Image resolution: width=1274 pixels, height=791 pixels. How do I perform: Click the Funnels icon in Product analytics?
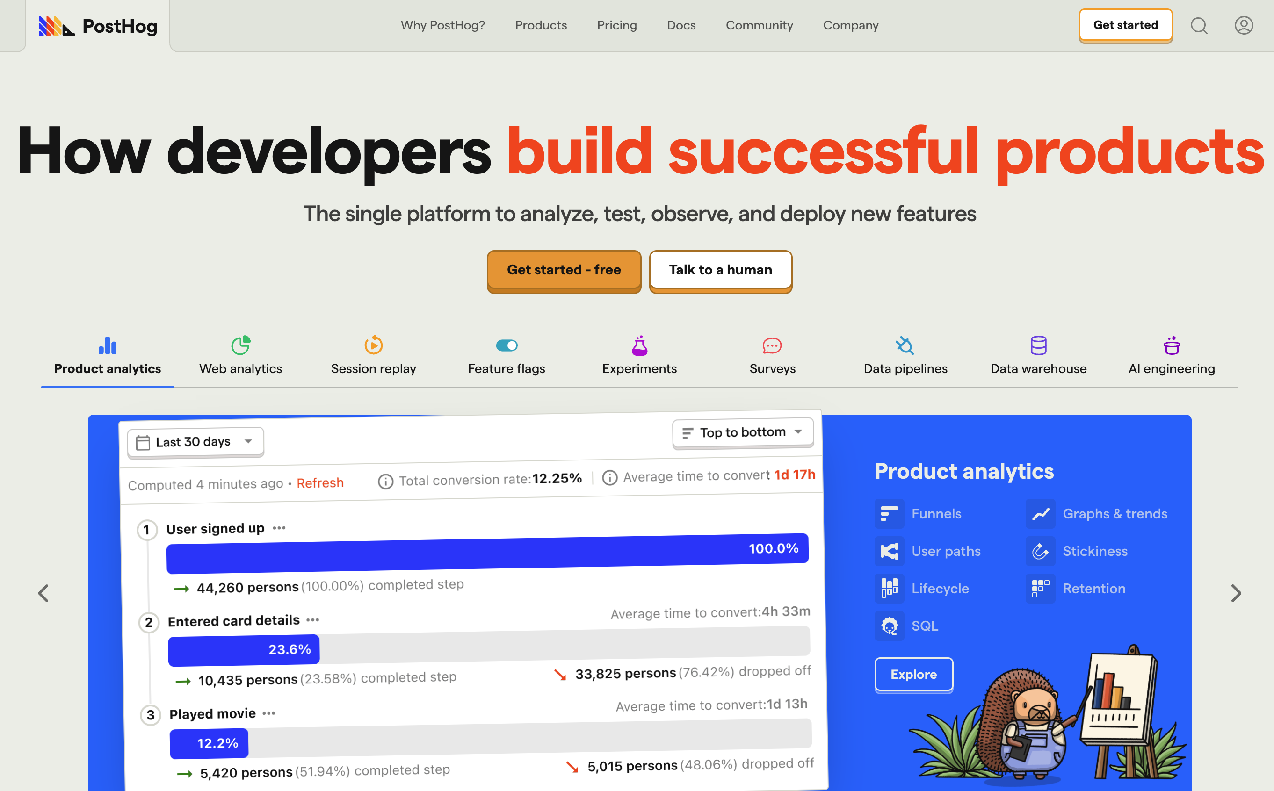pyautogui.click(x=890, y=514)
